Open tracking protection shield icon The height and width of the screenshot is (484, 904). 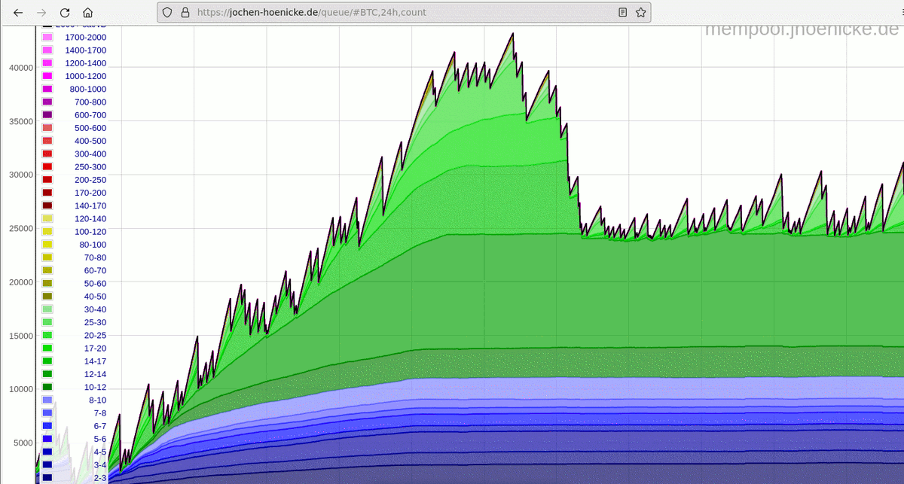pyautogui.click(x=167, y=13)
